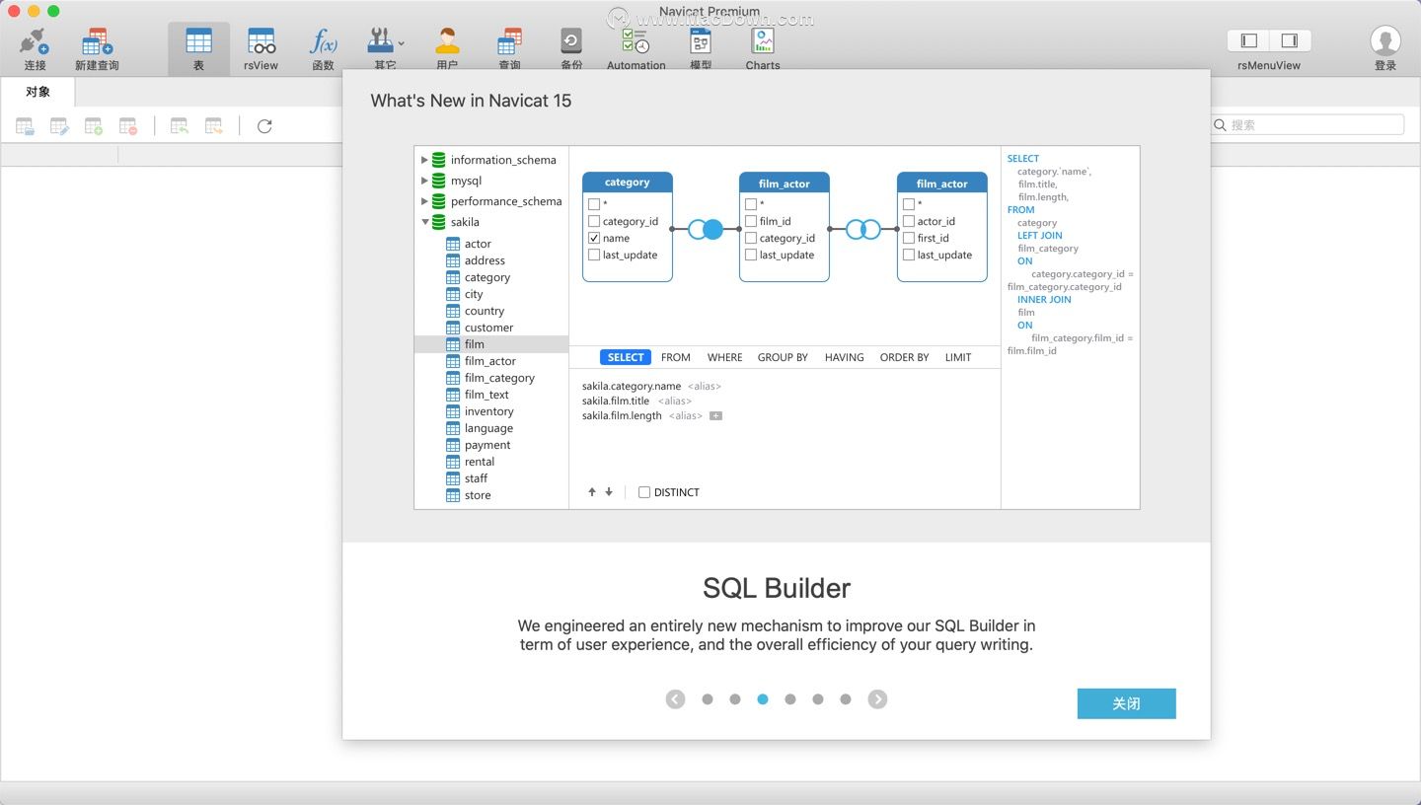This screenshot has width=1421, height=805.
Task: Check the film_id field checkbox
Action: pyautogui.click(x=751, y=221)
